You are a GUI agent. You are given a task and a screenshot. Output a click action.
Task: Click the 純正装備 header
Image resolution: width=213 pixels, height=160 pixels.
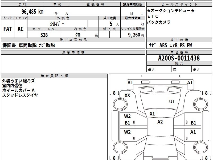tap(179, 40)
